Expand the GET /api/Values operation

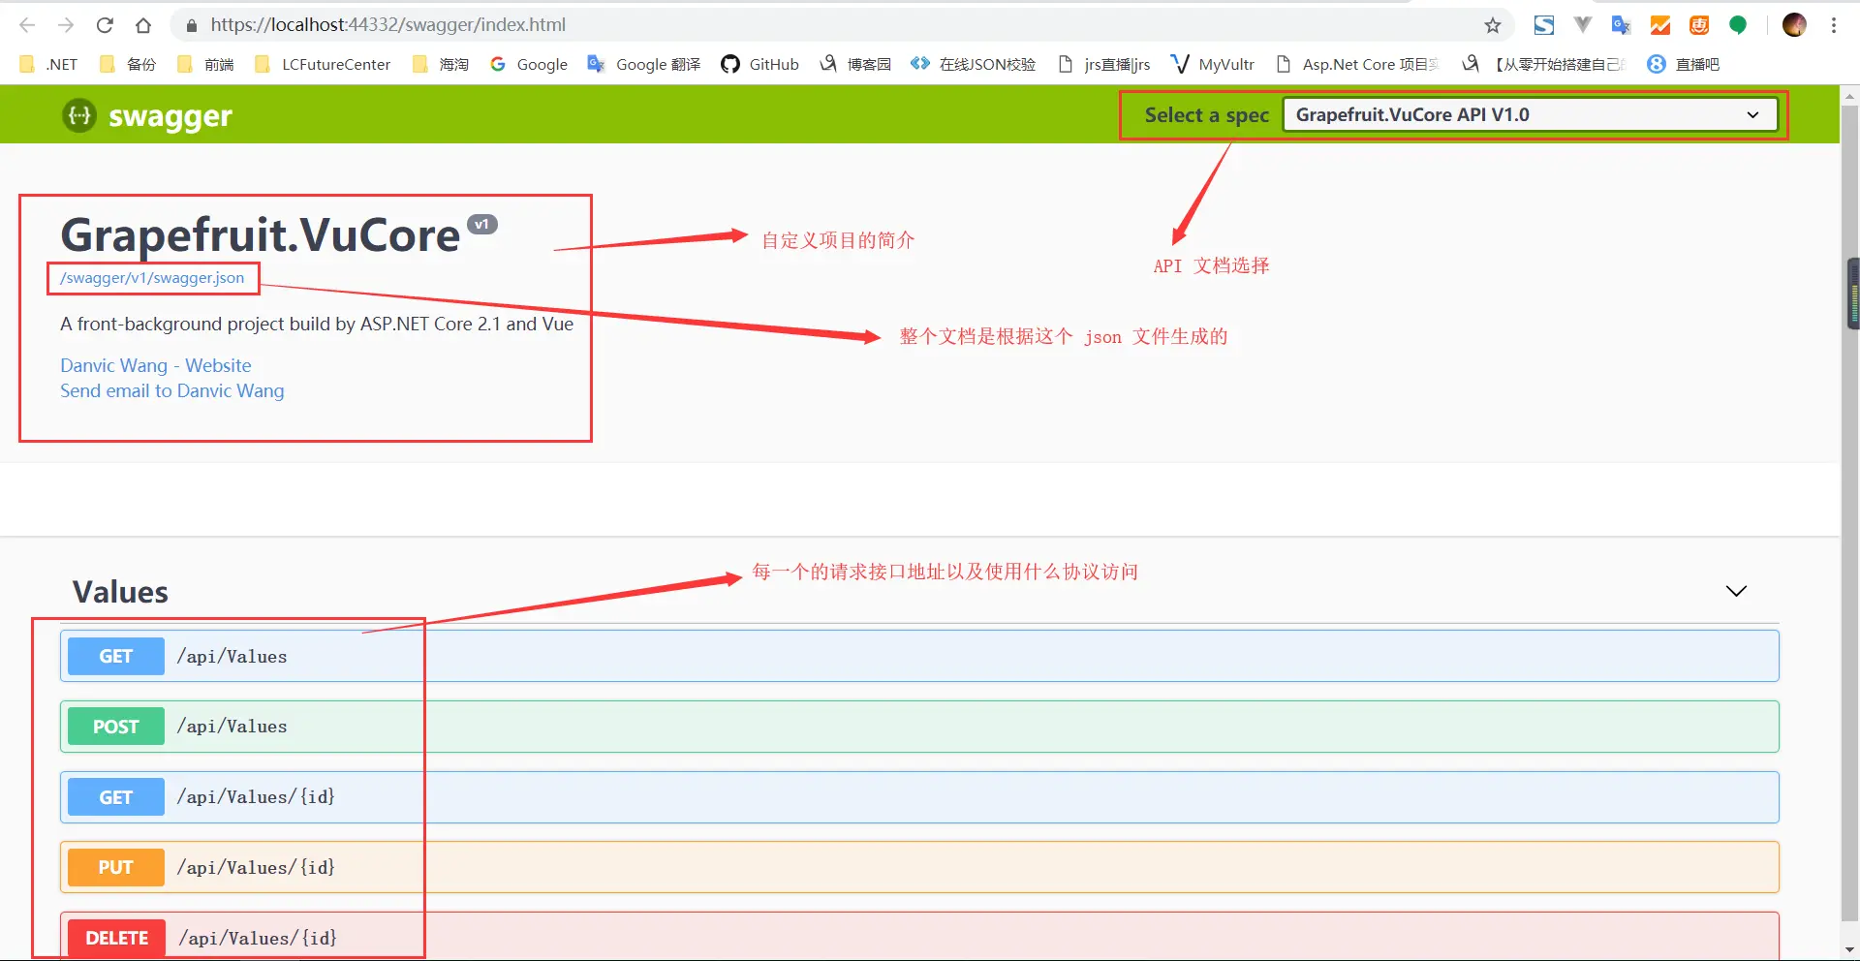point(919,656)
